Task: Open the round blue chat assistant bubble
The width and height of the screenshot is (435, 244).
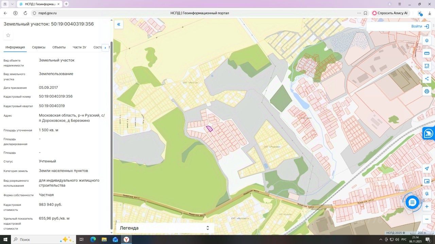Action: (412, 202)
